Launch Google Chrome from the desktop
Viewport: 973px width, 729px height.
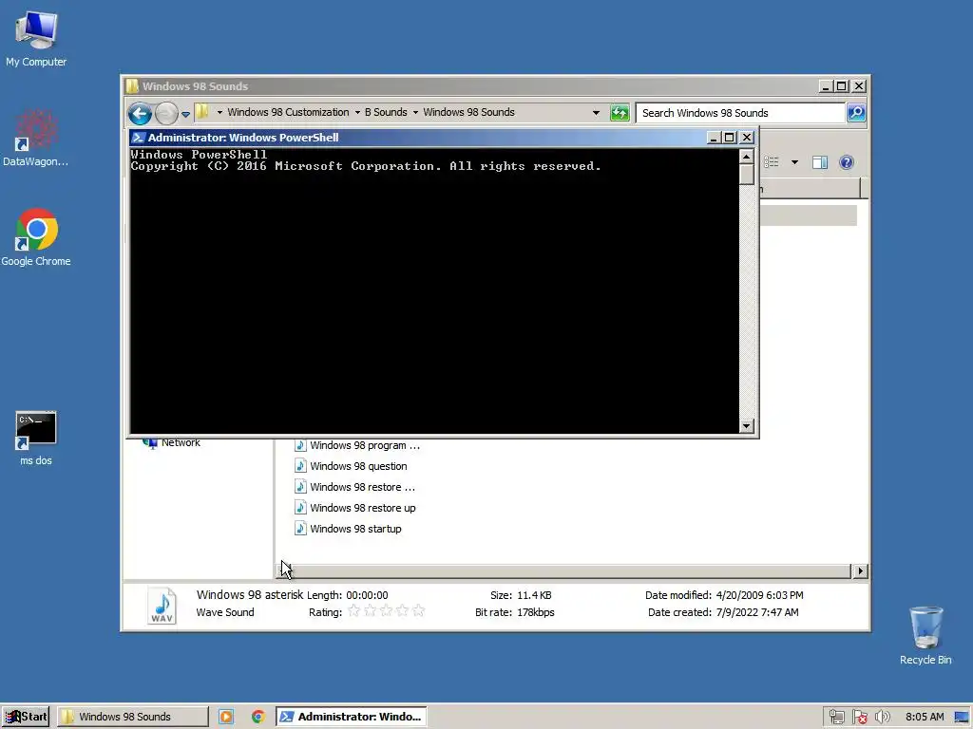coord(36,237)
